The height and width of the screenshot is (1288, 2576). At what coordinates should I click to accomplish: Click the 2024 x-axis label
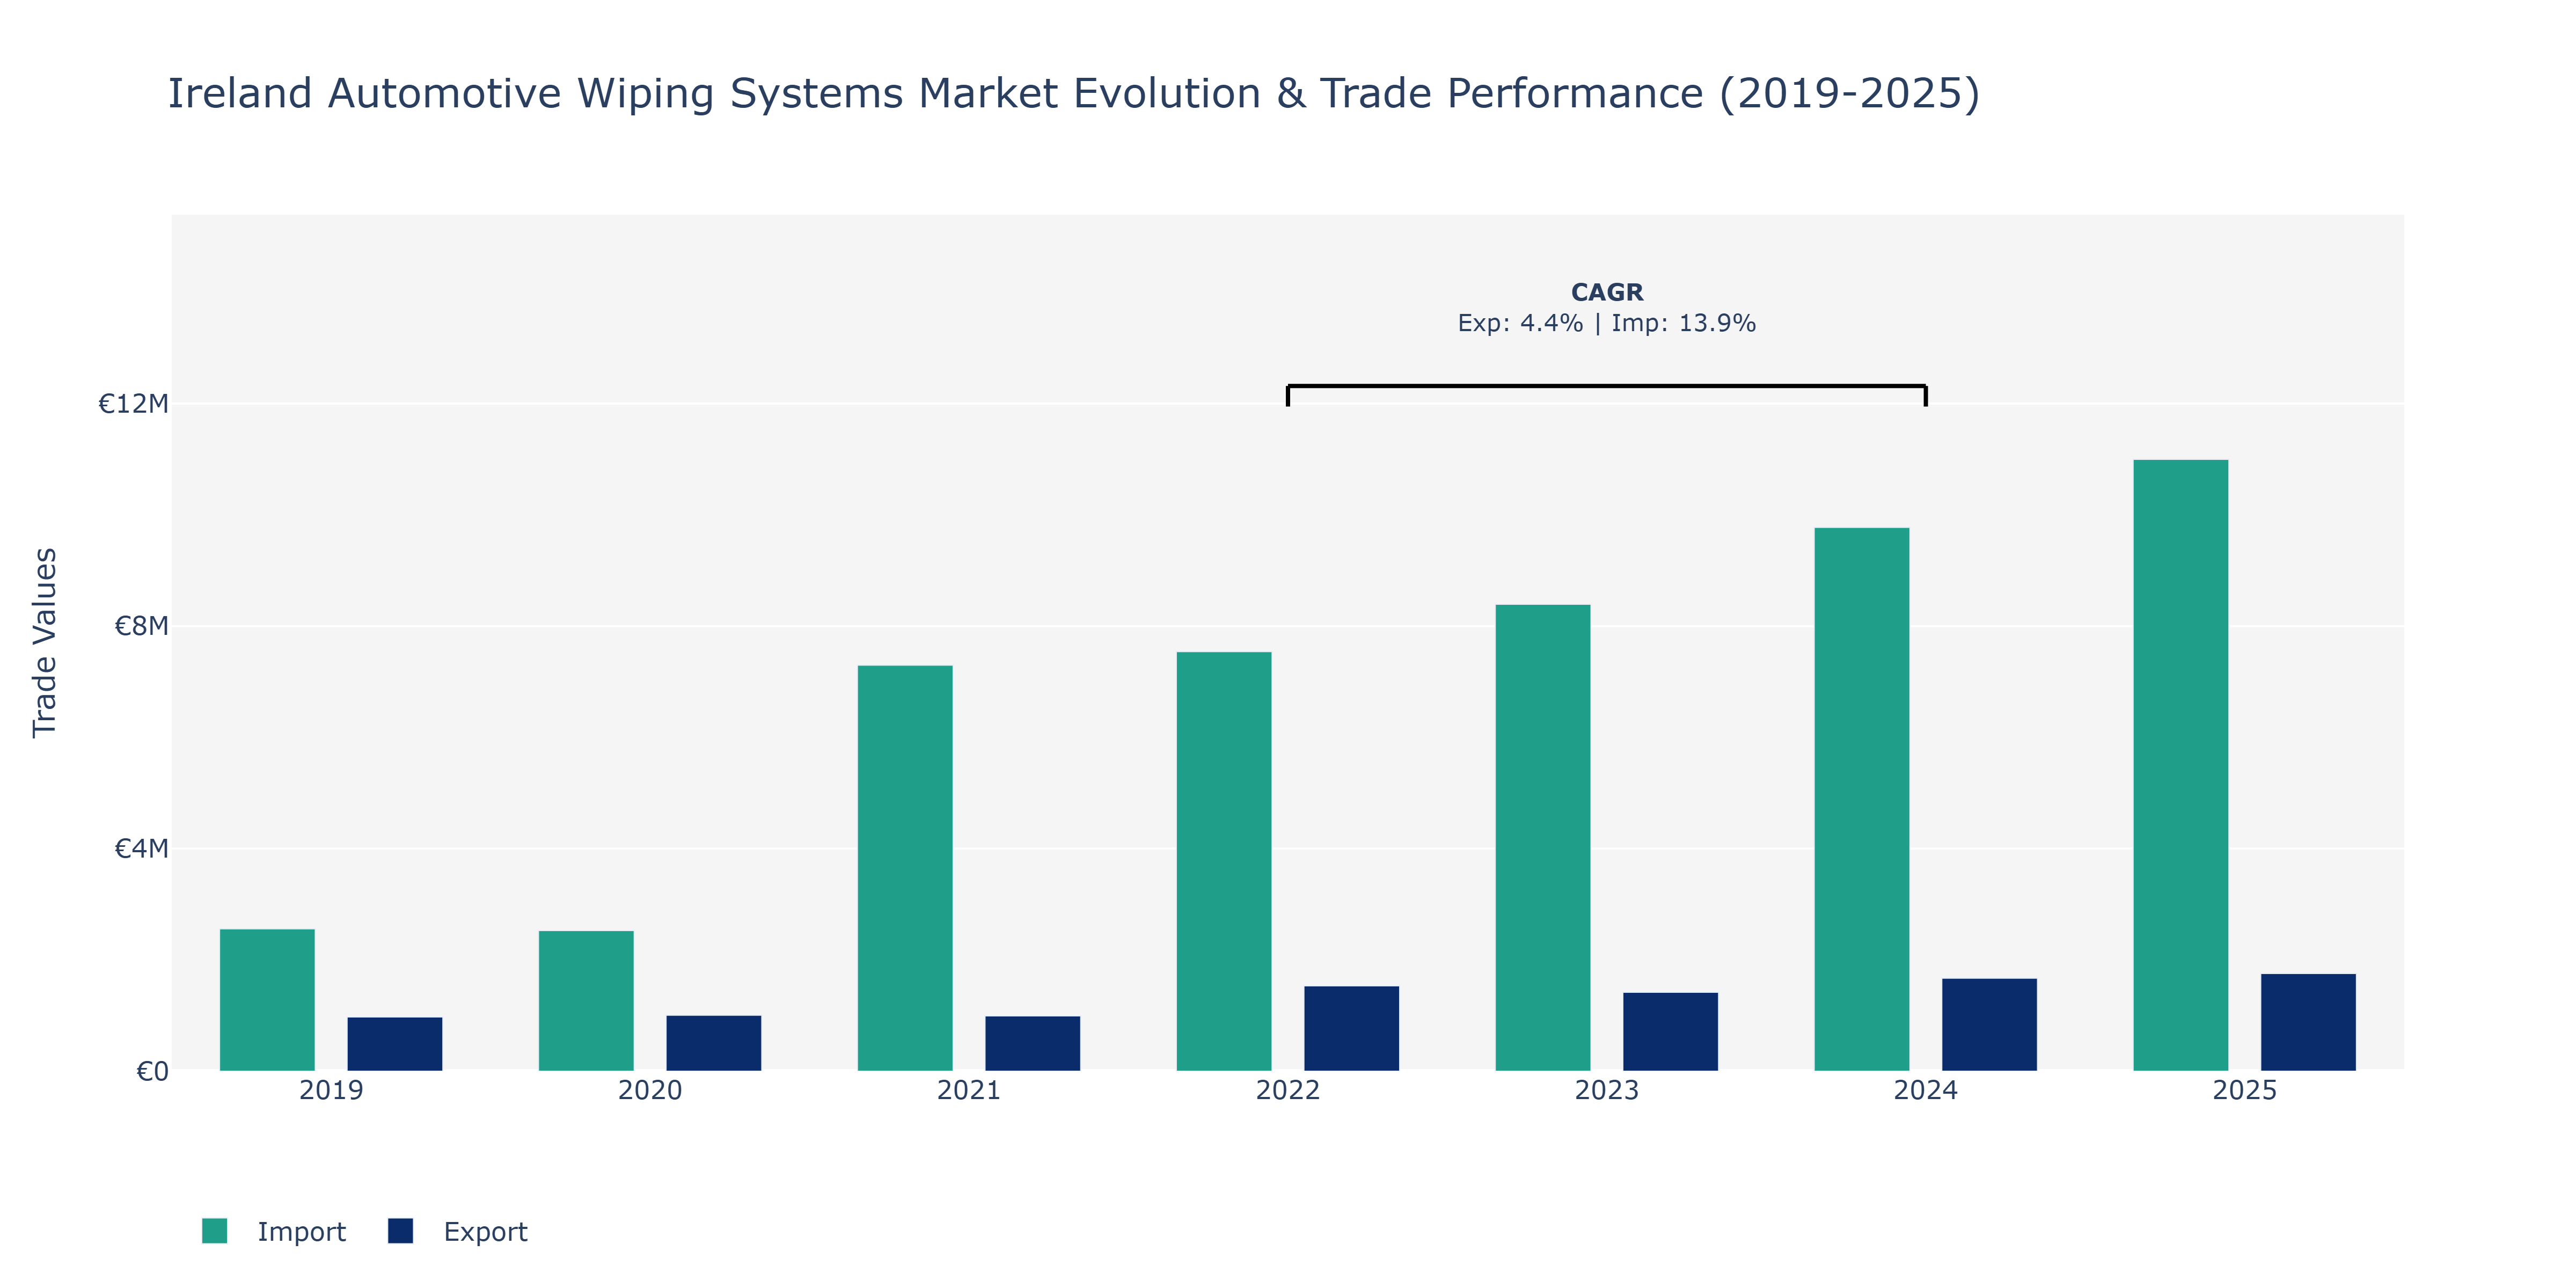[1926, 1090]
